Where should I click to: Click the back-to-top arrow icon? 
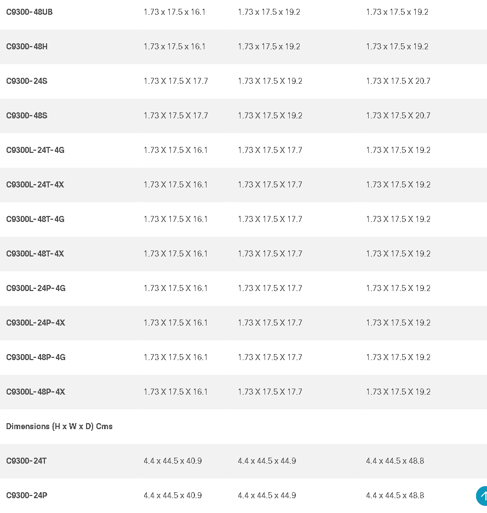[482, 495]
